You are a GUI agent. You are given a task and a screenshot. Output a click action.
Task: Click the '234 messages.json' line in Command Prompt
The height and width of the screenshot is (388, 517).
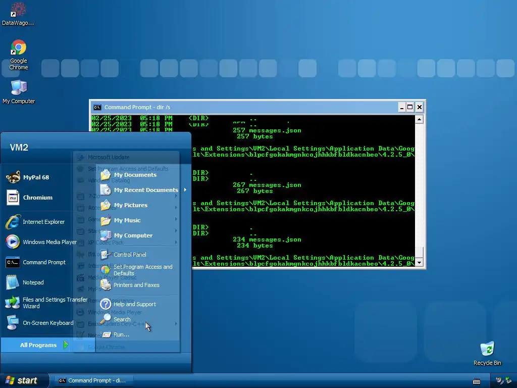pos(267,239)
